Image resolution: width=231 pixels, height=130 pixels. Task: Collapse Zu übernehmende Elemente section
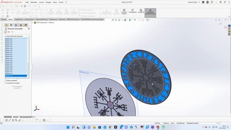click(30, 36)
